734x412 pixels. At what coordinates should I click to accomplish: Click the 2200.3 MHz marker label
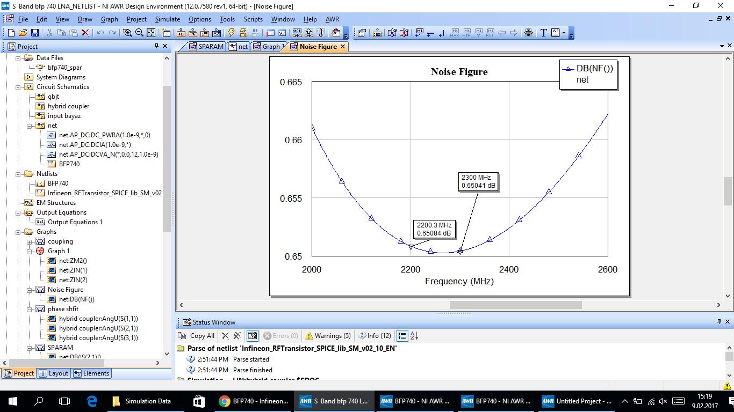click(434, 229)
